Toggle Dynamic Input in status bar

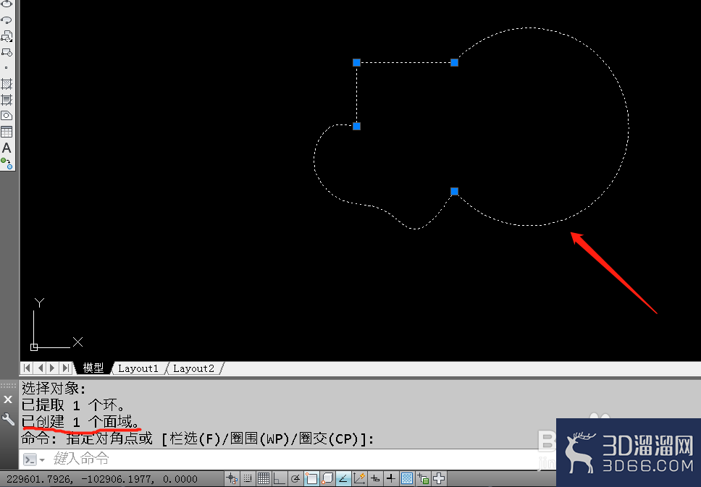(x=375, y=478)
